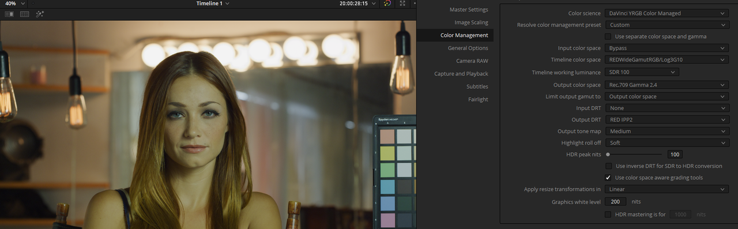Open General Options section
The height and width of the screenshot is (229, 738).
coord(468,48)
